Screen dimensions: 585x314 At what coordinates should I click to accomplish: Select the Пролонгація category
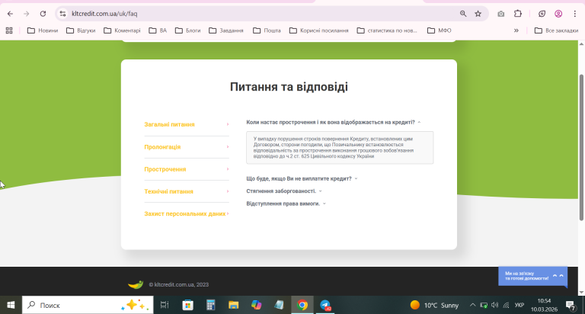click(x=187, y=147)
